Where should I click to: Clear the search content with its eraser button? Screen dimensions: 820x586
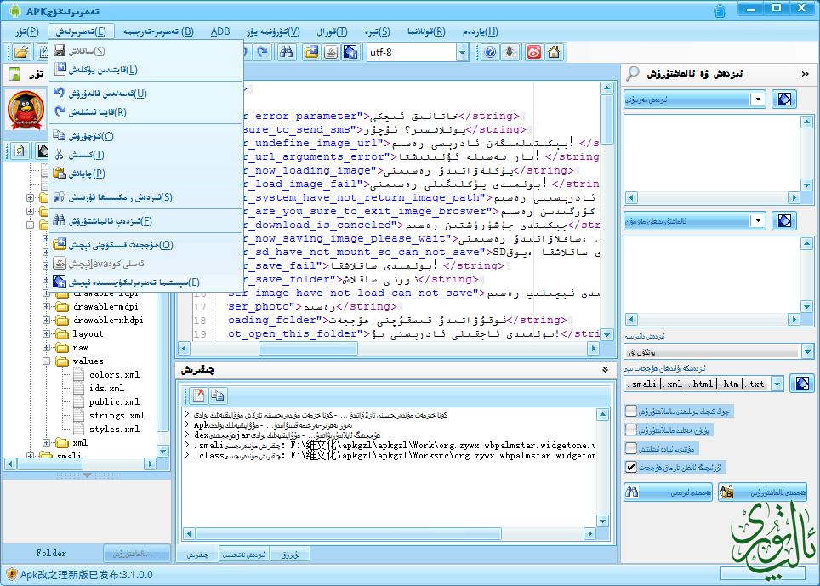pyautogui.click(x=784, y=99)
